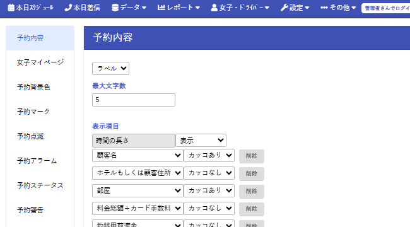
Task: Open 予約アラーム in the sidebar
Action: coord(37,161)
